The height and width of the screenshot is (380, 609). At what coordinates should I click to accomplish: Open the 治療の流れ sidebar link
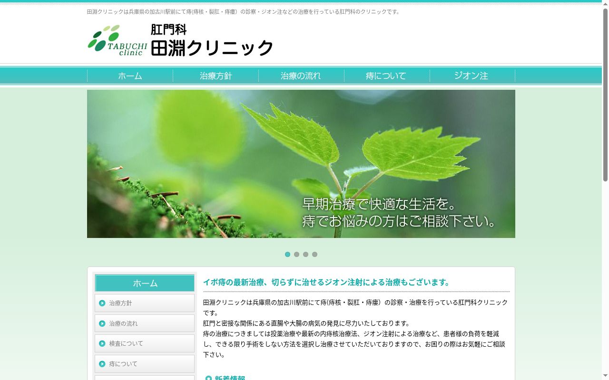point(145,323)
